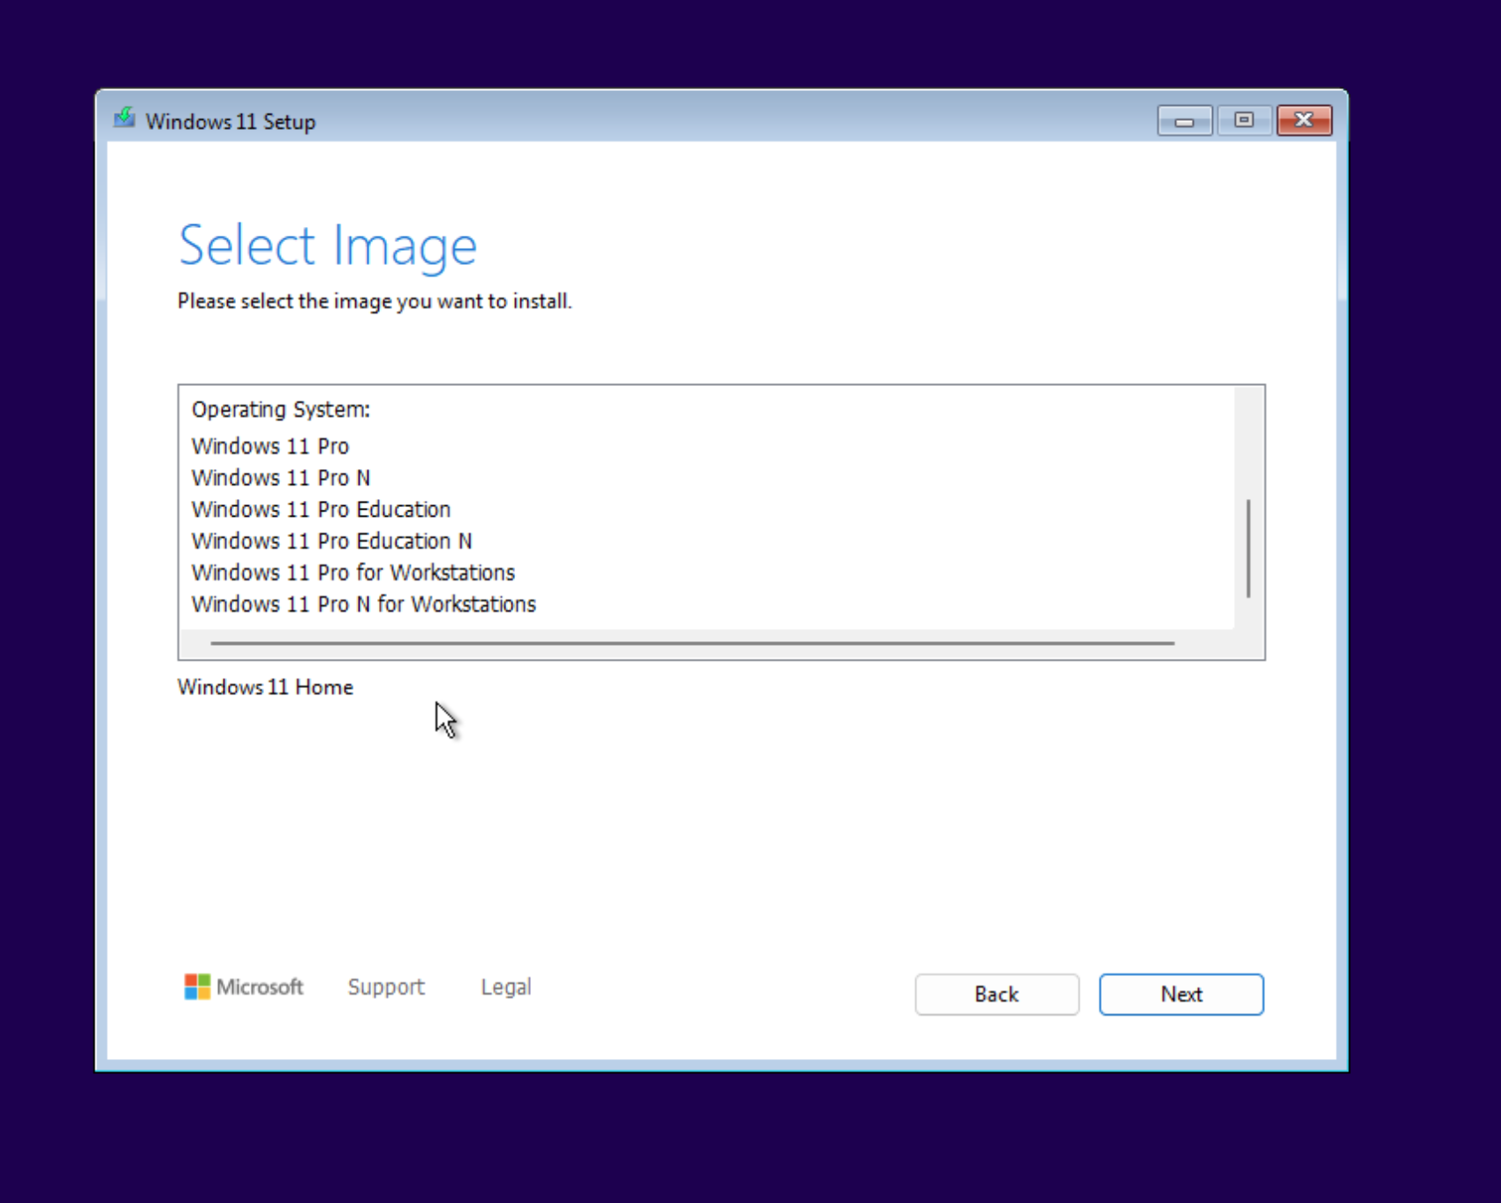
Task: Open the Support link
Action: pyautogui.click(x=386, y=987)
